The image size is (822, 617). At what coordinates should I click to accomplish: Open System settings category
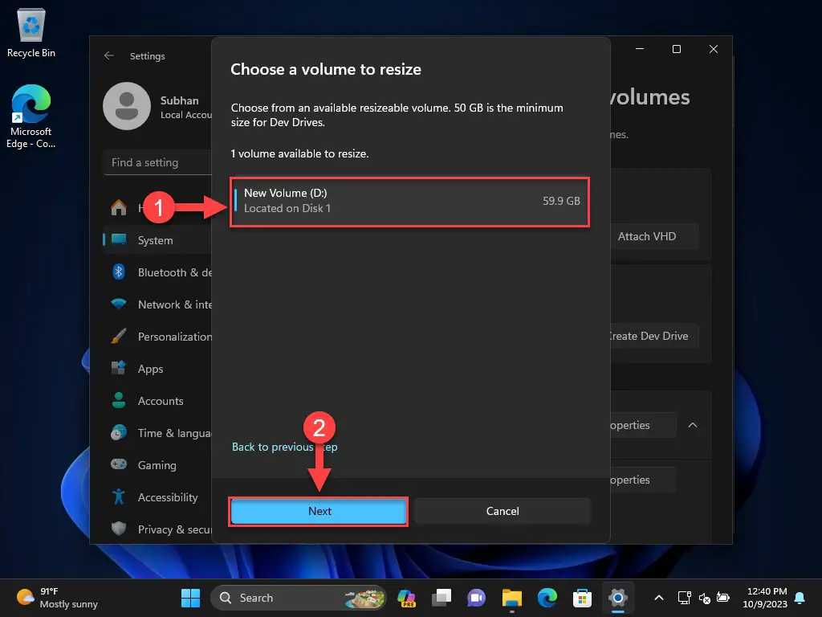[x=157, y=240]
